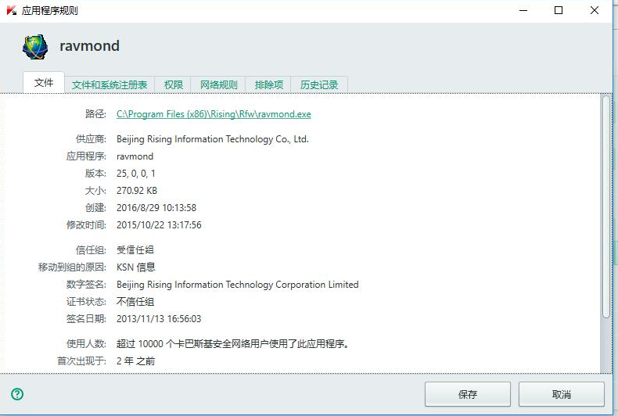Viewport: 618px width, 416px height.
Task: Open help via green question mark icon
Action: coord(17,393)
